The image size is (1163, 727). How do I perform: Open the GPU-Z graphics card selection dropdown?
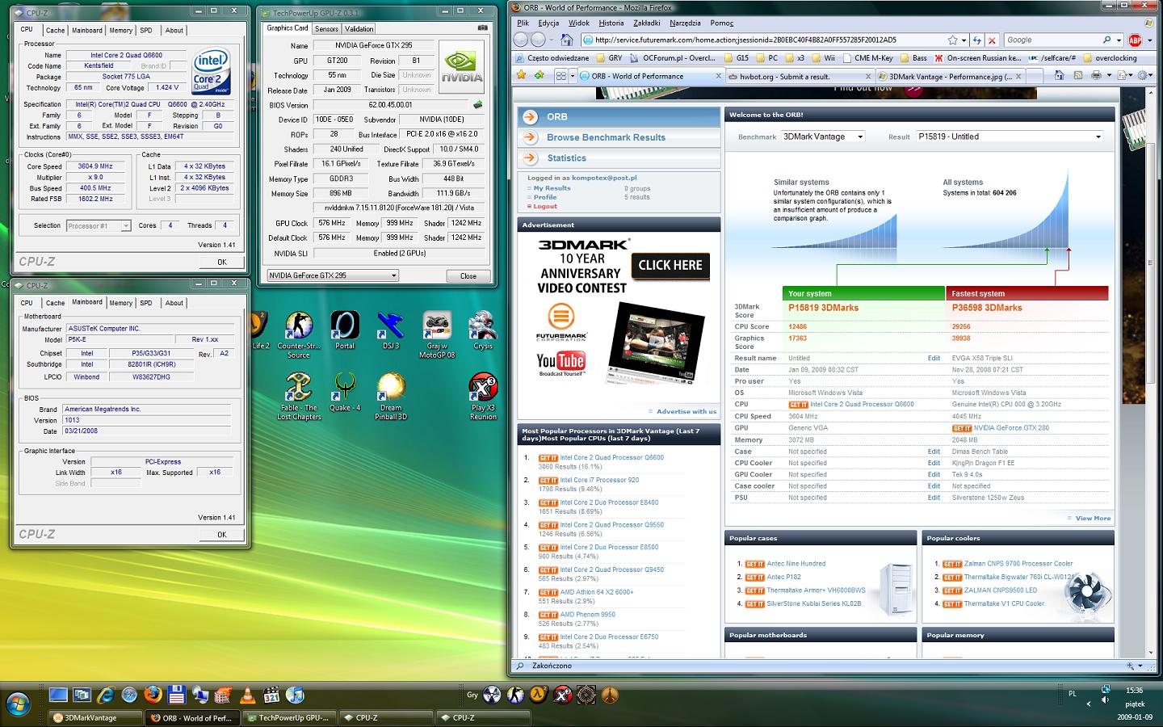click(x=333, y=275)
